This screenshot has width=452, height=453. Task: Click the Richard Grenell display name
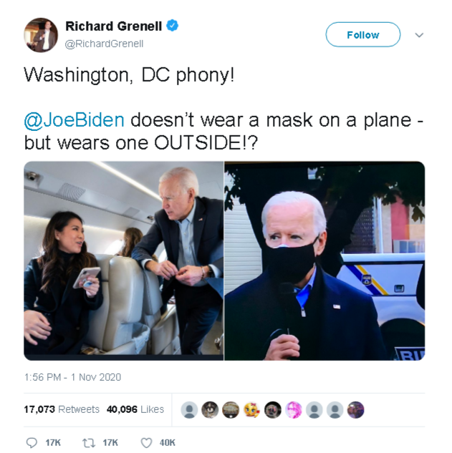(x=113, y=26)
